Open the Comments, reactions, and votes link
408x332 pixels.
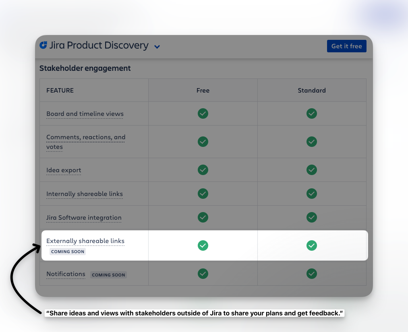[x=85, y=142]
